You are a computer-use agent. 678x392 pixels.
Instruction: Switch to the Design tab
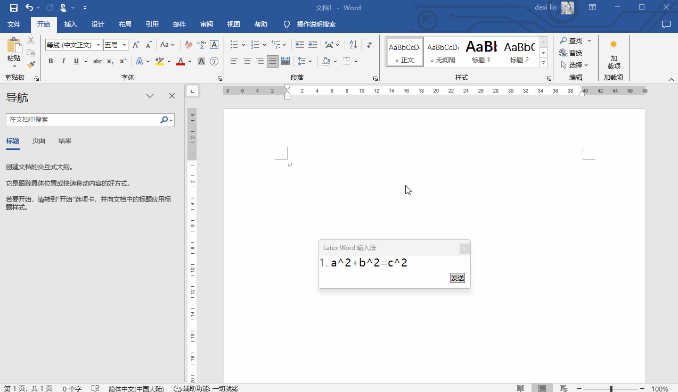click(x=98, y=24)
